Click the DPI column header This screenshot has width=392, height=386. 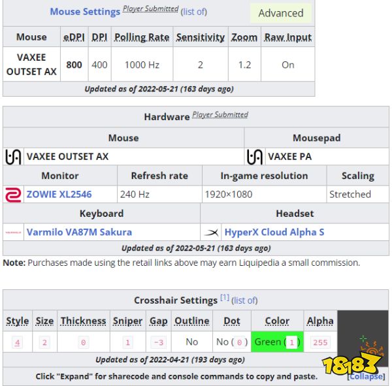pyautogui.click(x=99, y=37)
